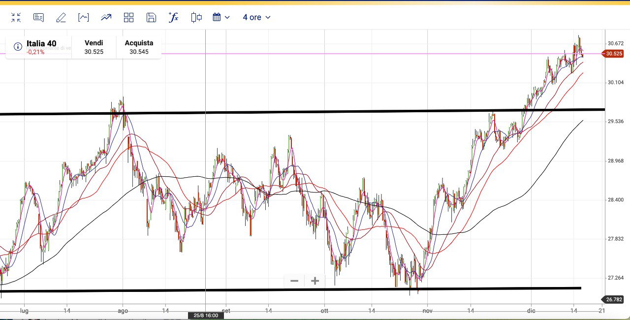The image size is (630, 320).
Task: Open the '4 ore' timeframe dropdown
Action: click(x=256, y=18)
